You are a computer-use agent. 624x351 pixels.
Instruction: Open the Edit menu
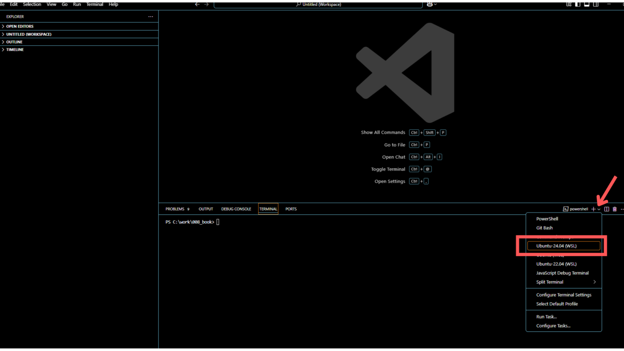point(14,4)
